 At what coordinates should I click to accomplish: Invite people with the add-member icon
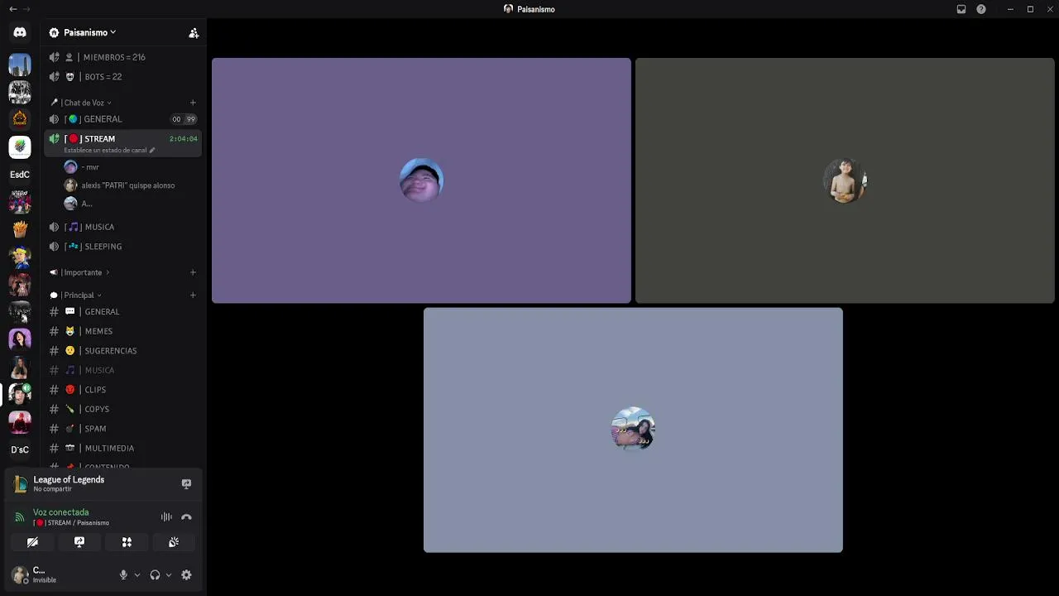pos(194,33)
